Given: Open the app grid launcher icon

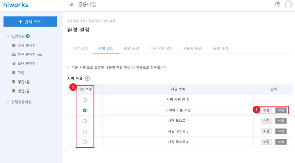Looking at the screenshot, I should tap(71, 5).
